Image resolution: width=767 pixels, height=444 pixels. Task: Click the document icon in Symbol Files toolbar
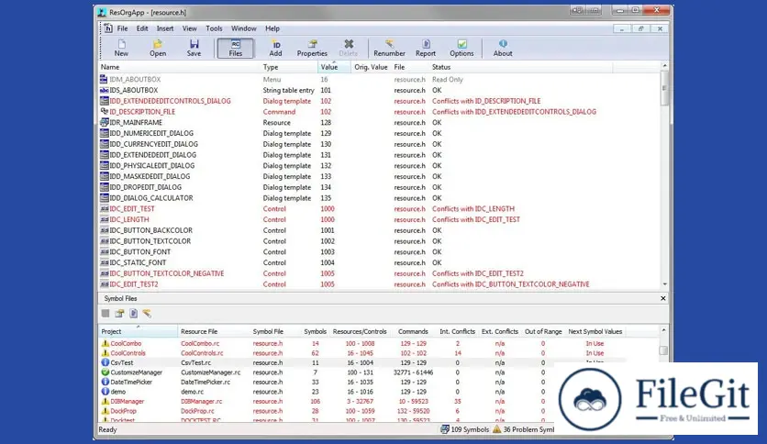(133, 314)
